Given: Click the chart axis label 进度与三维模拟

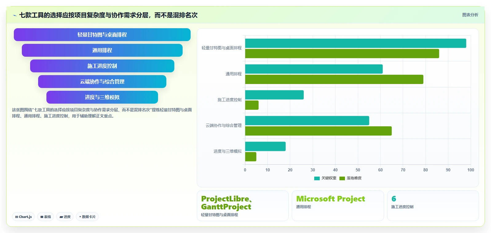Looking at the screenshot, I should pyautogui.click(x=228, y=151).
